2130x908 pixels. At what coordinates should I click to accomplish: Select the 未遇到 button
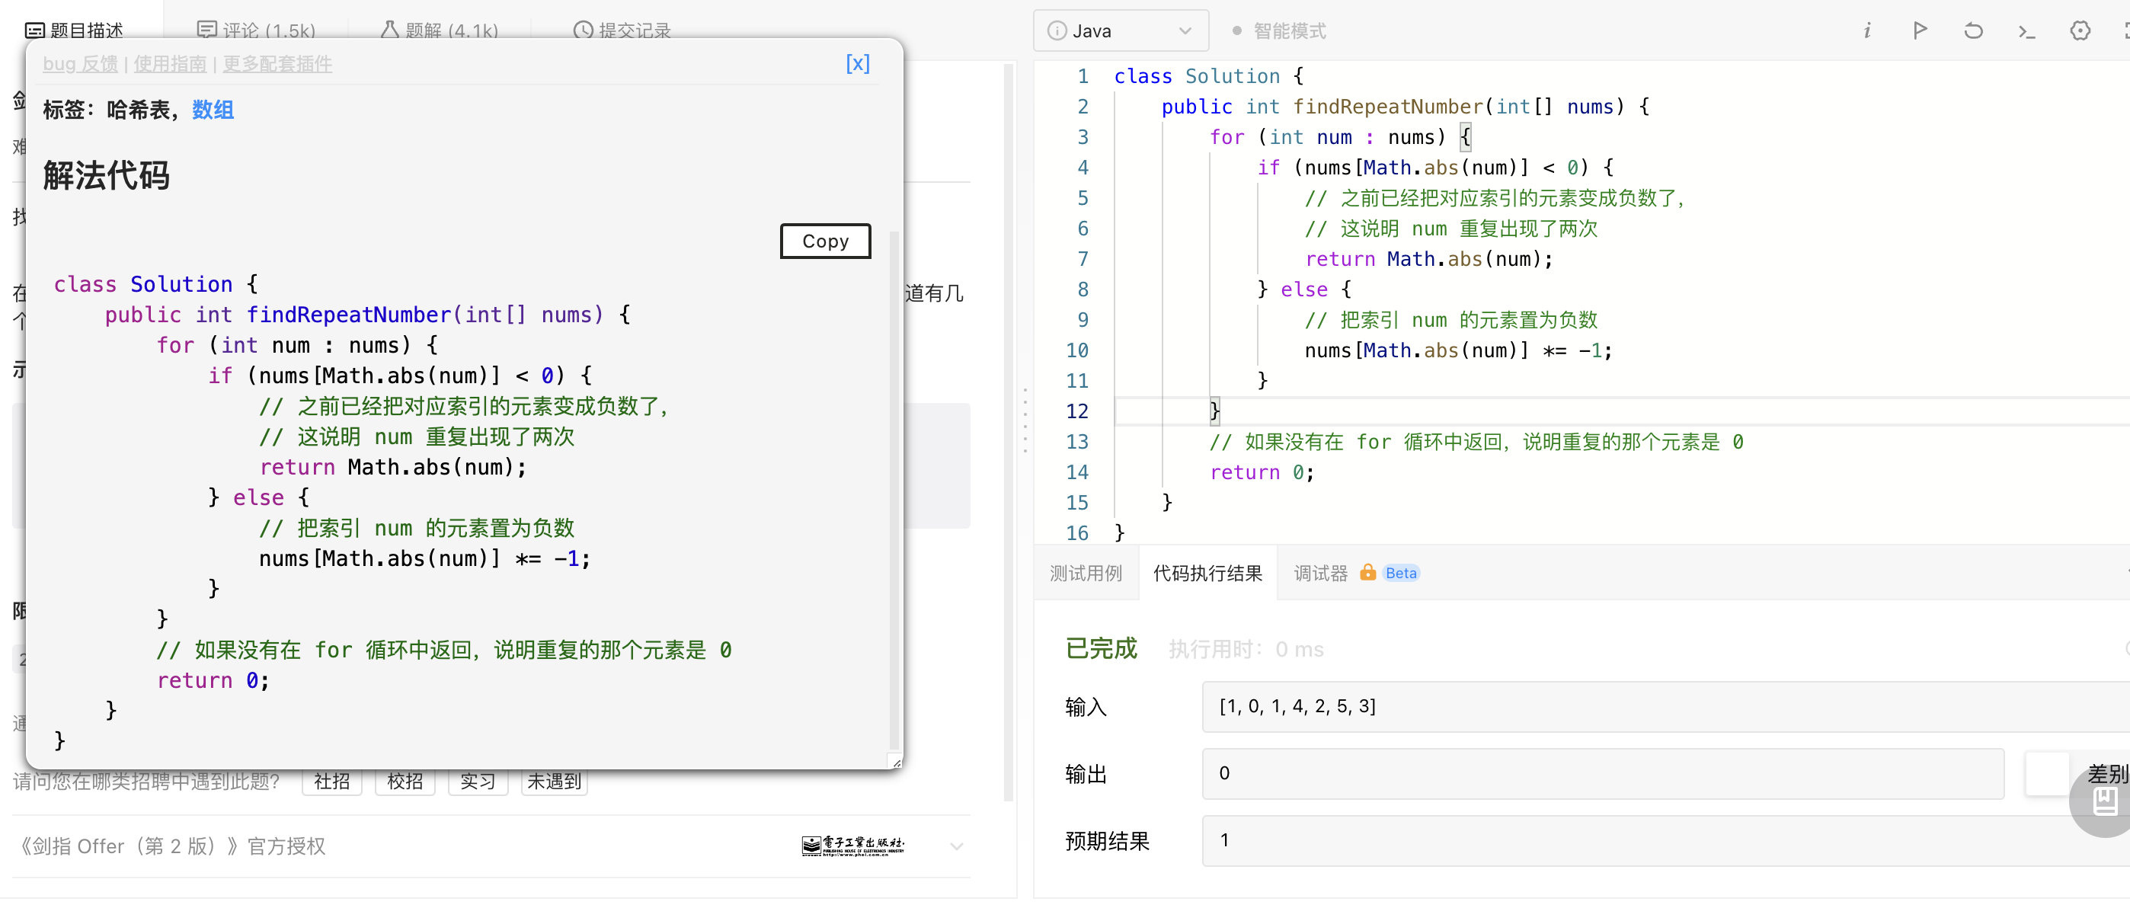point(554,781)
